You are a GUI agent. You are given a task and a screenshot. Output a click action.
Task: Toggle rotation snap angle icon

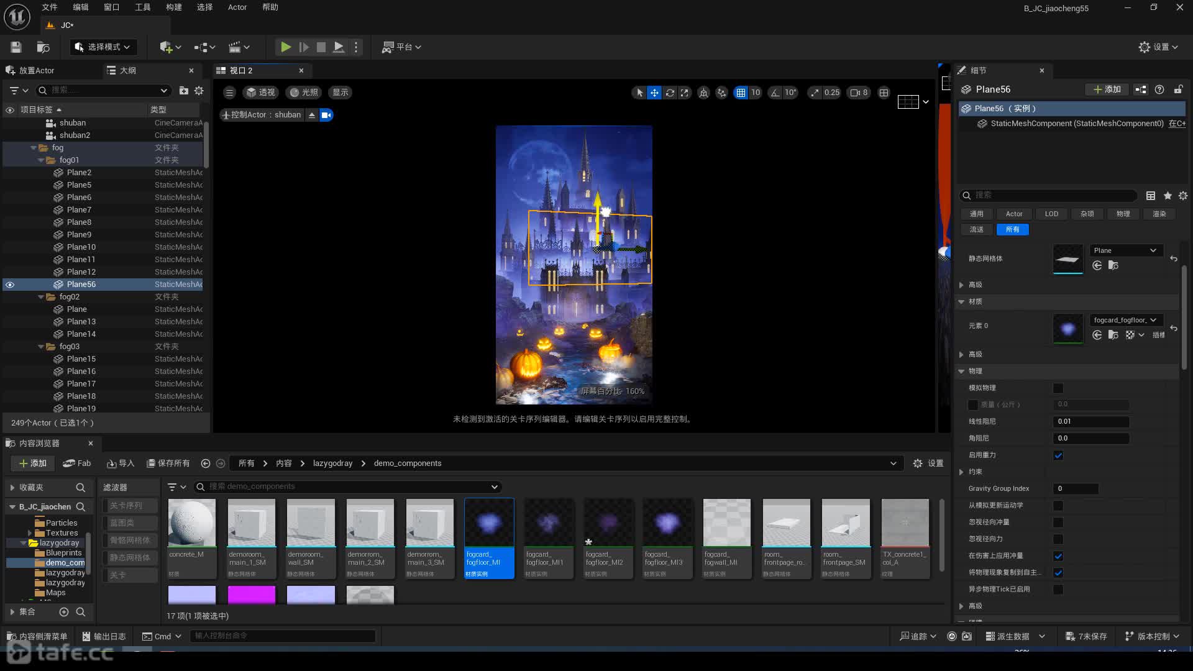(x=775, y=93)
